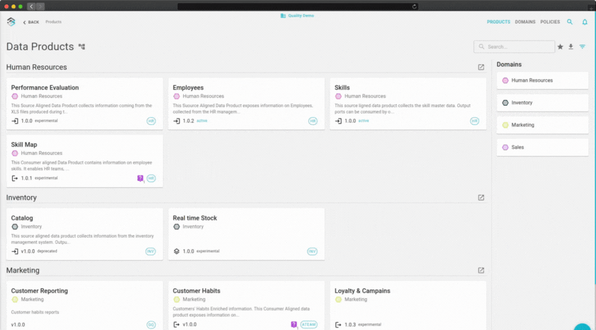This screenshot has height=330, width=596.
Task: Open the Skill Map product card
Action: click(x=84, y=161)
